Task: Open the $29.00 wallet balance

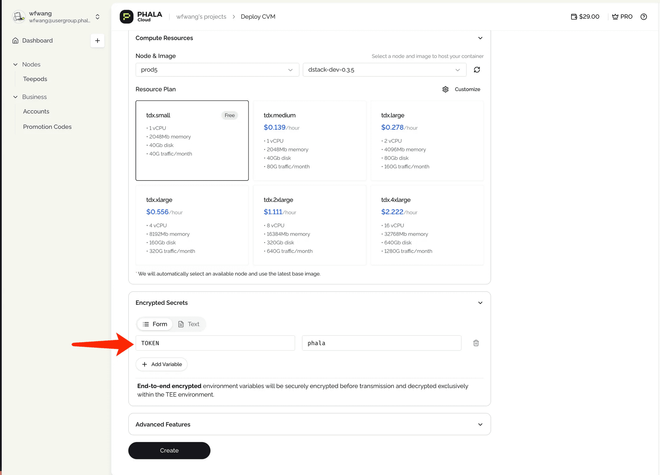Action: coord(585,17)
